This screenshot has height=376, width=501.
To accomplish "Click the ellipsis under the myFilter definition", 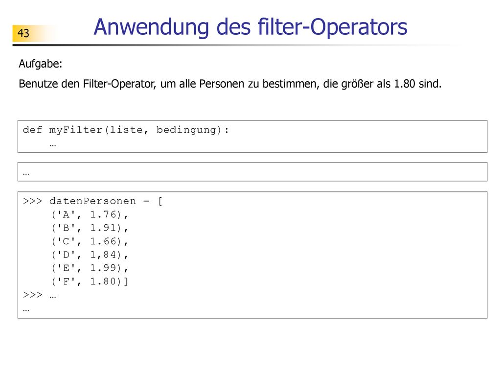I will 53,145.
